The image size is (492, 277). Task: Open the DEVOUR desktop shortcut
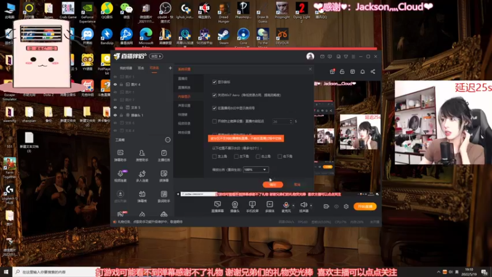click(x=282, y=36)
